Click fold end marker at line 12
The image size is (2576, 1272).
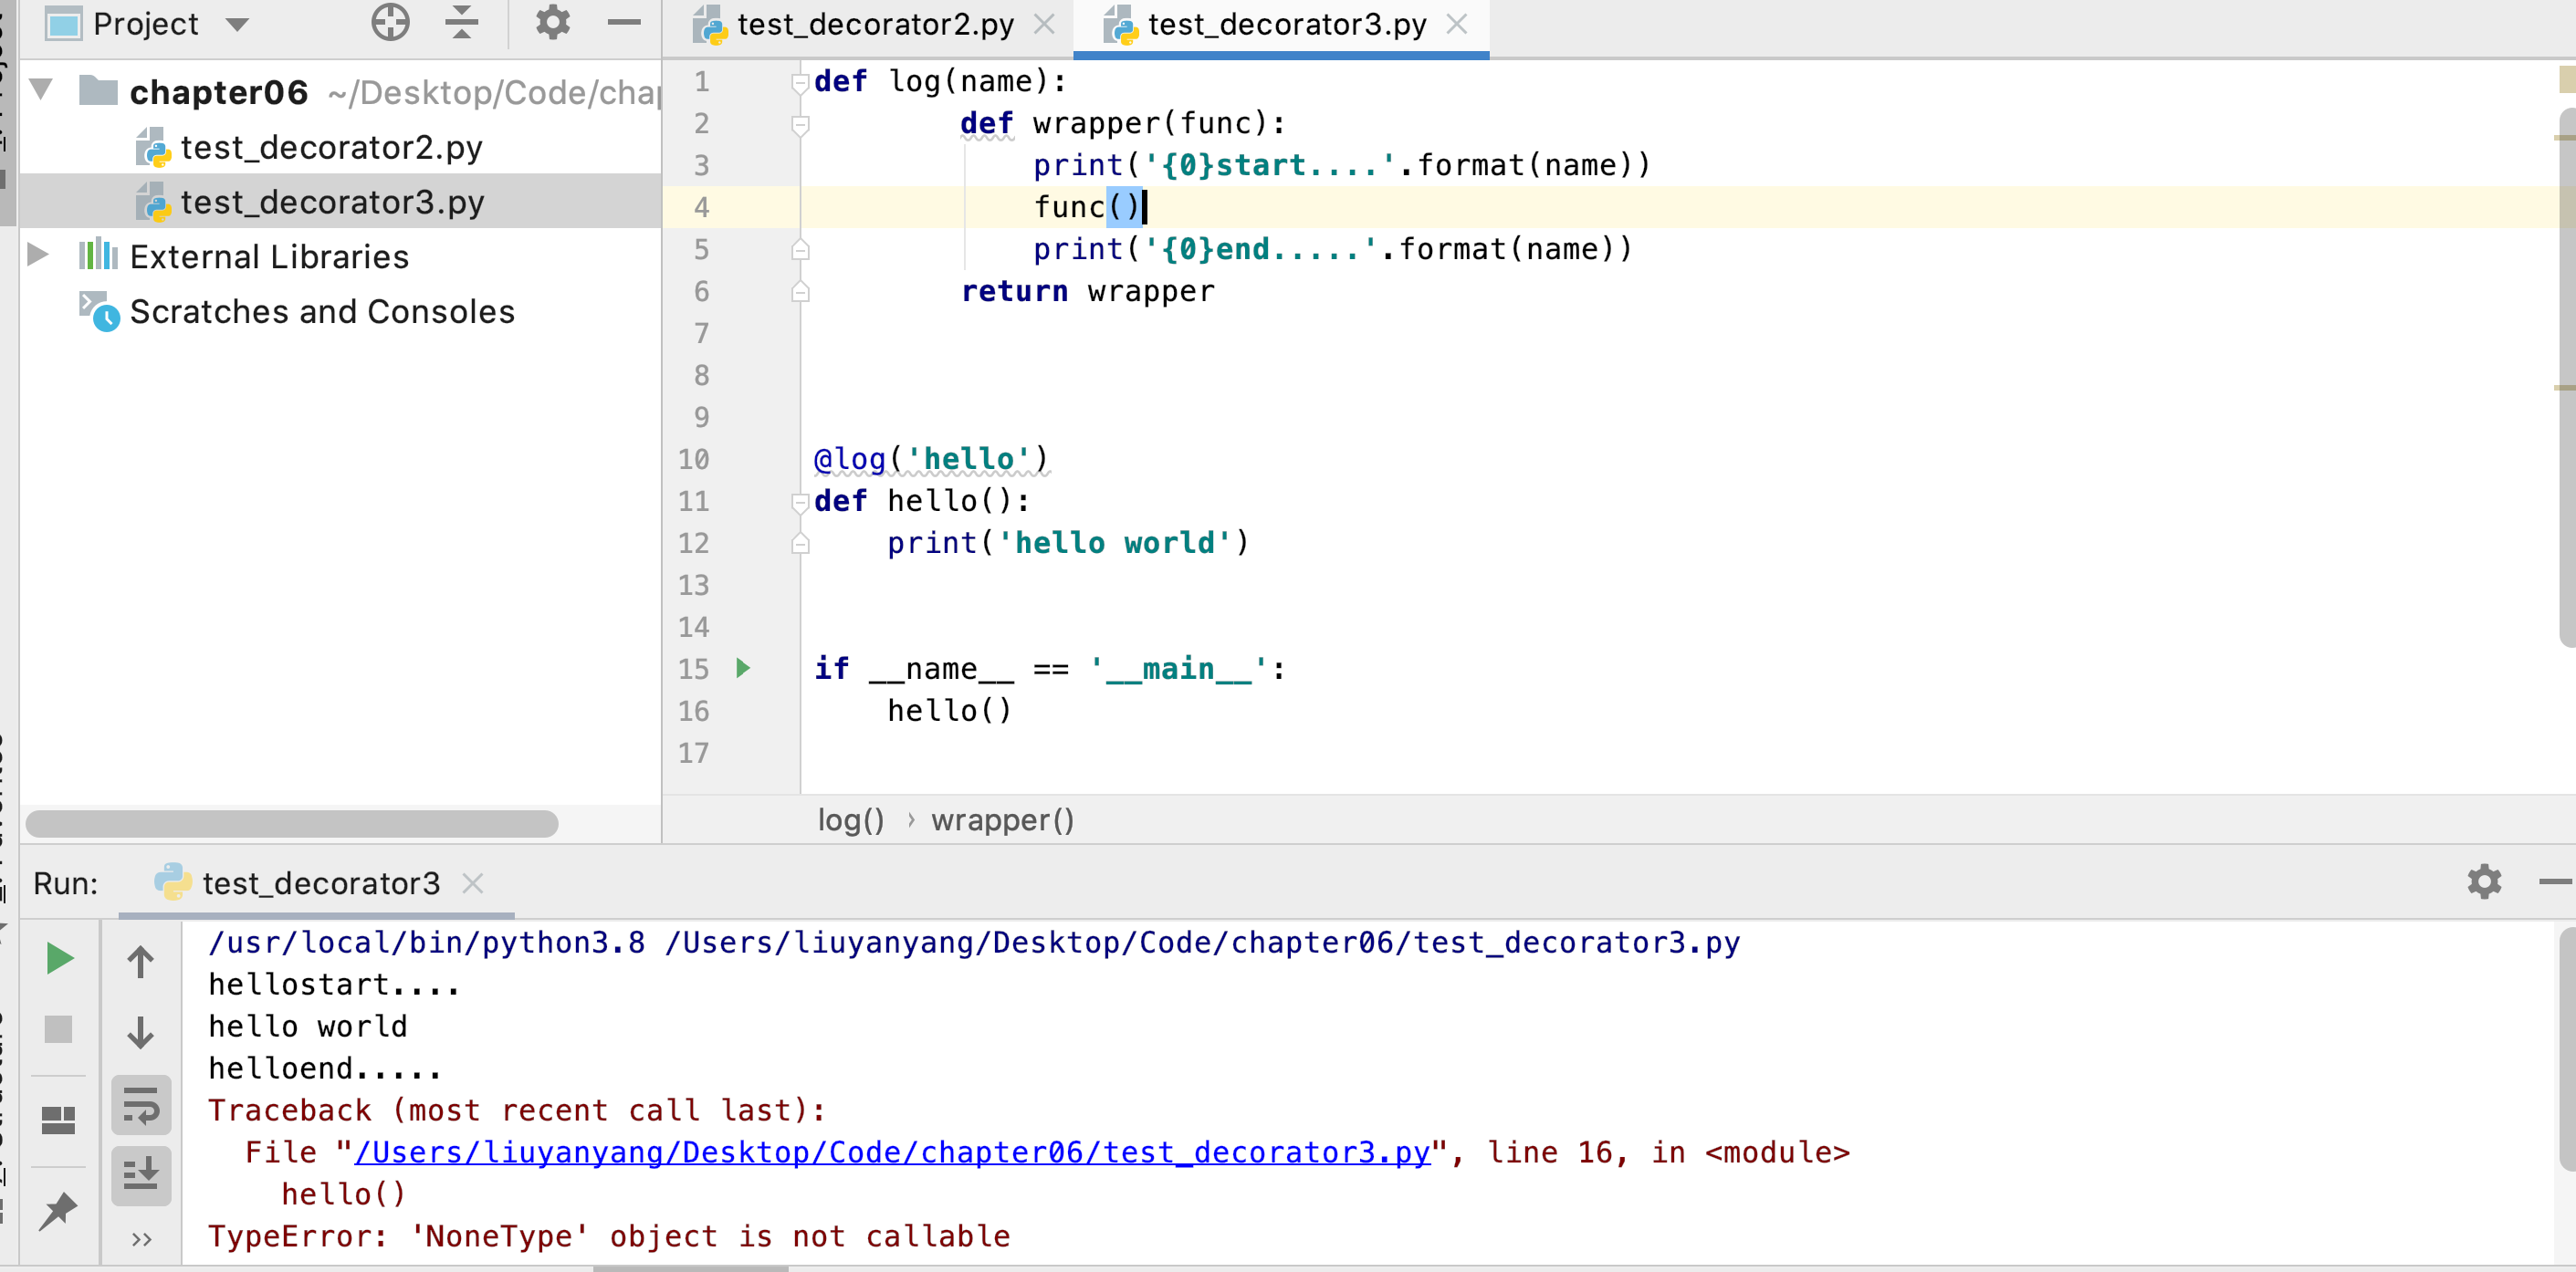800,544
